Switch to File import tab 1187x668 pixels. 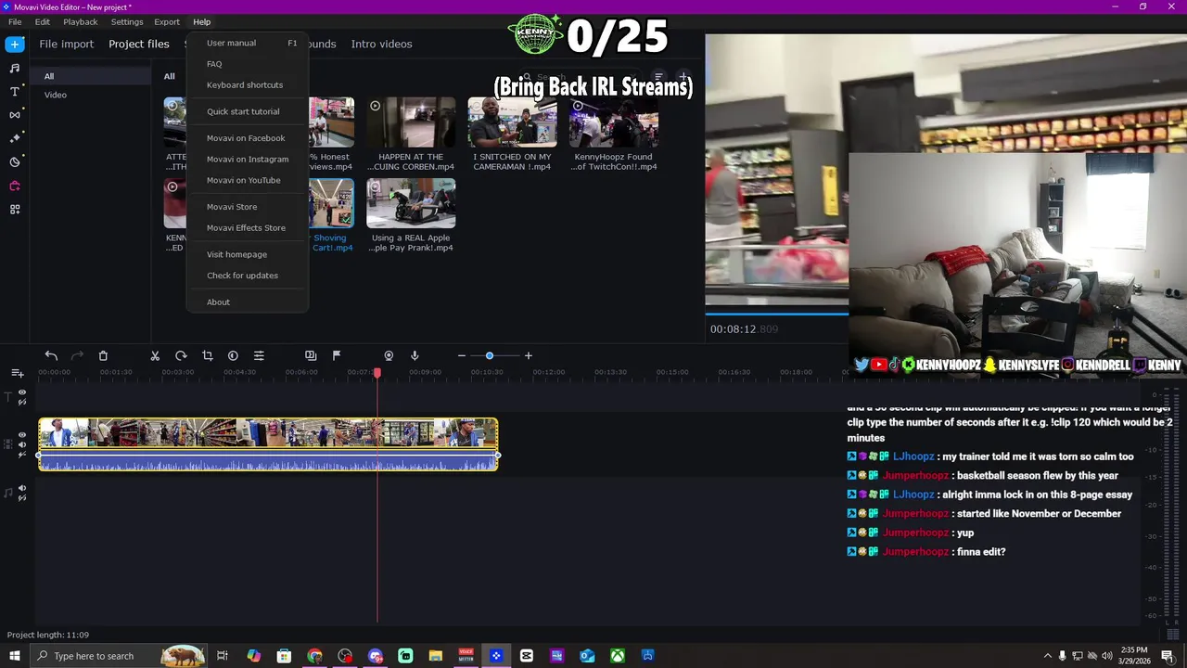pos(66,44)
